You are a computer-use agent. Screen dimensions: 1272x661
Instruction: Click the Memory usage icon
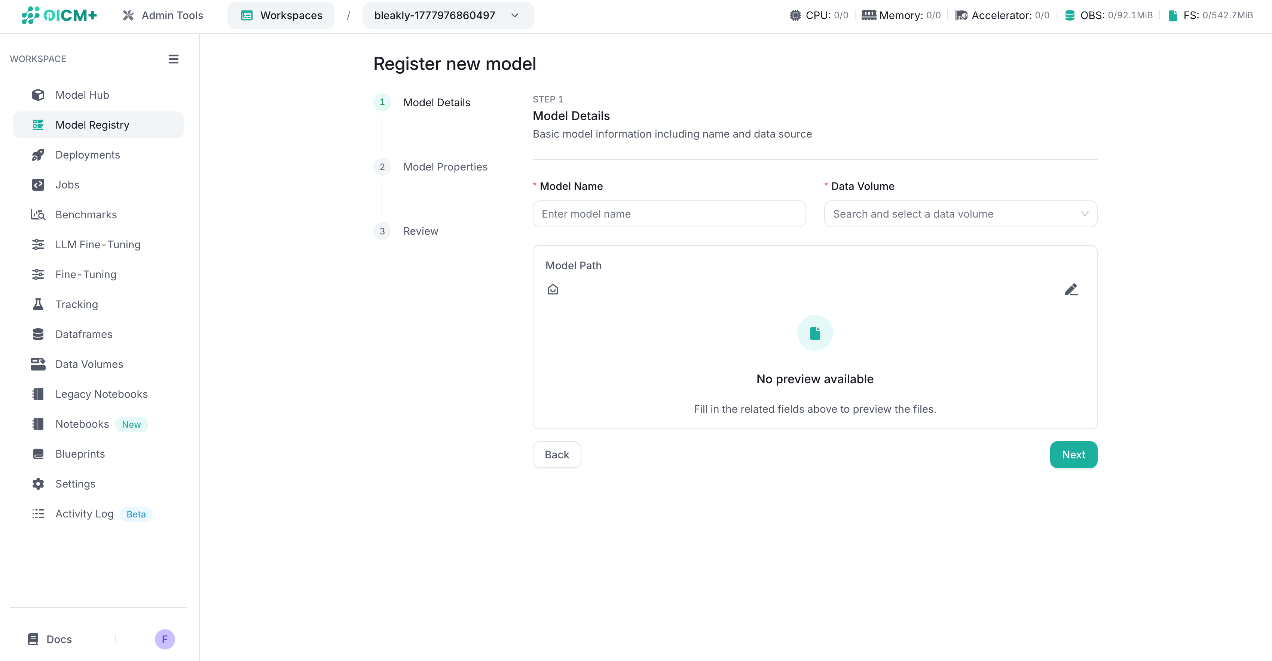click(x=869, y=15)
